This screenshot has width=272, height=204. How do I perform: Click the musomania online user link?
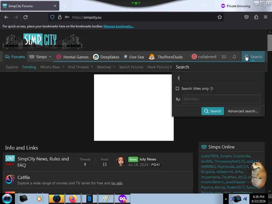coord(211,177)
